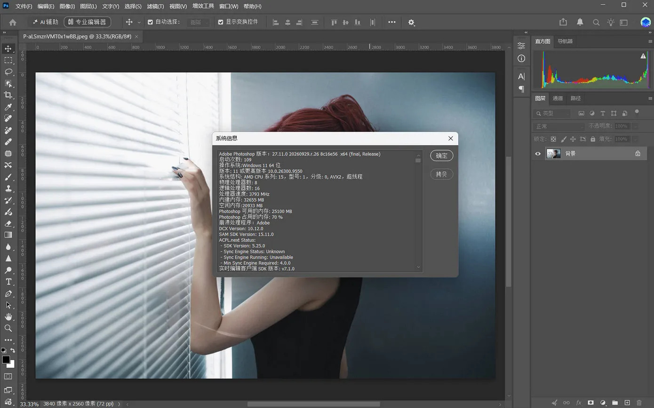Select the Pen tool
Image resolution: width=654 pixels, height=408 pixels.
coord(8,293)
